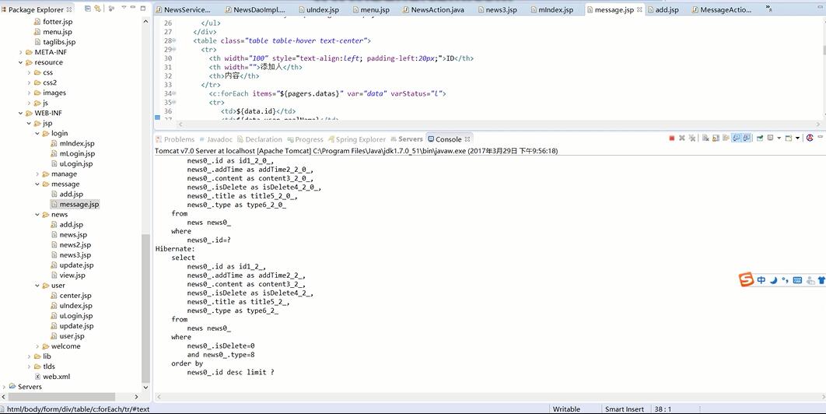Toggle Sogou Chinese/English mode button
The width and height of the screenshot is (826, 414).
[761, 280]
